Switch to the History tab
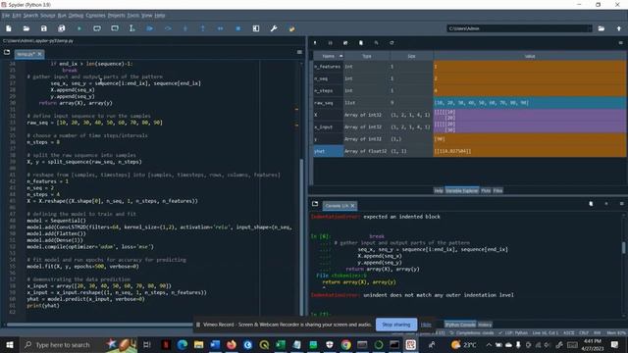 [x=485, y=325]
